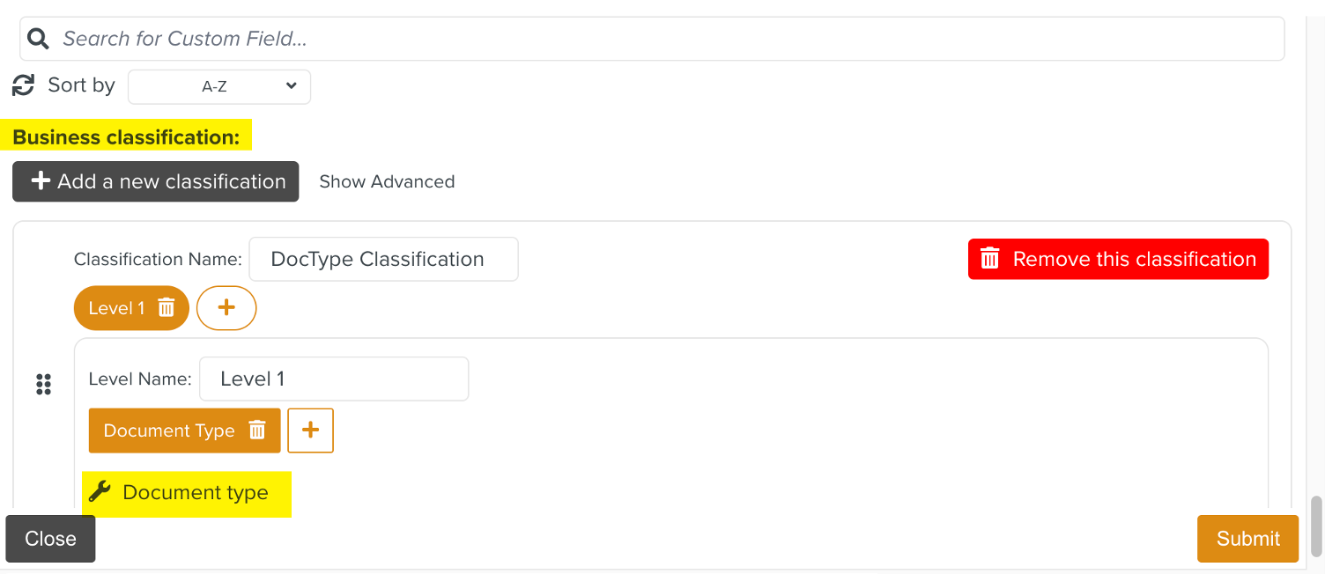Submit the classification changes
The width and height of the screenshot is (1325, 574).
click(1247, 538)
